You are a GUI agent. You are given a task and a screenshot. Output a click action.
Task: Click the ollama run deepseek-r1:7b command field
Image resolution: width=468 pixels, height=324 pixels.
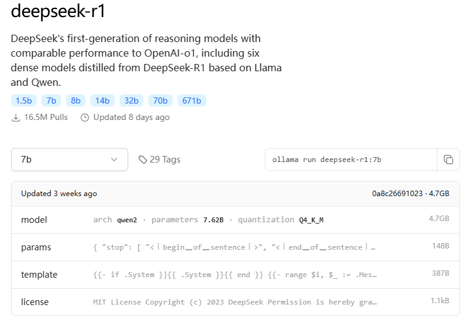pos(351,160)
